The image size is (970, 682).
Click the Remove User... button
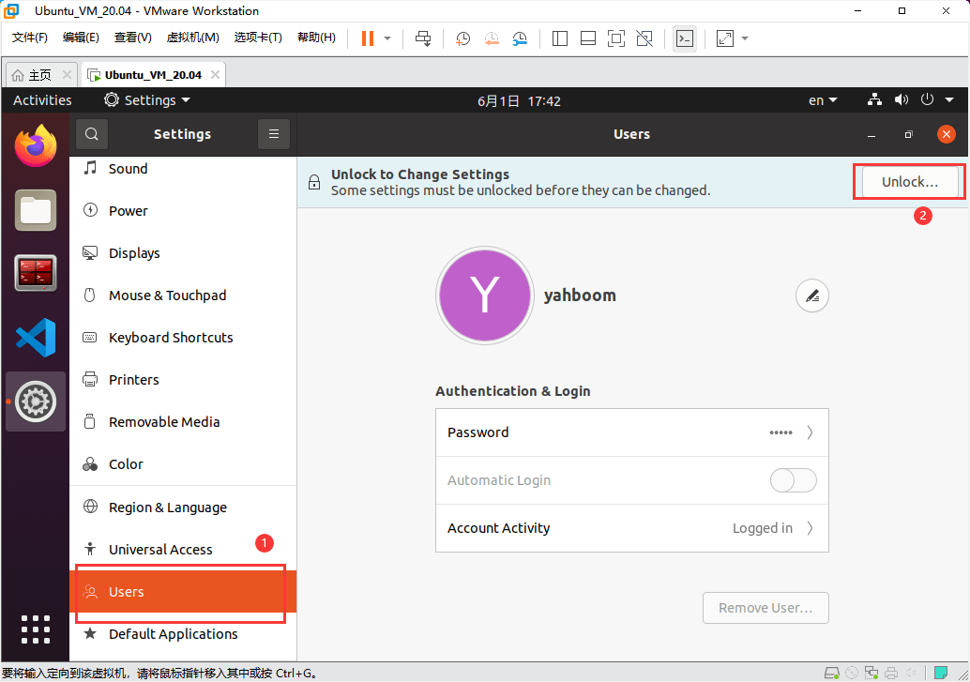[x=765, y=608]
